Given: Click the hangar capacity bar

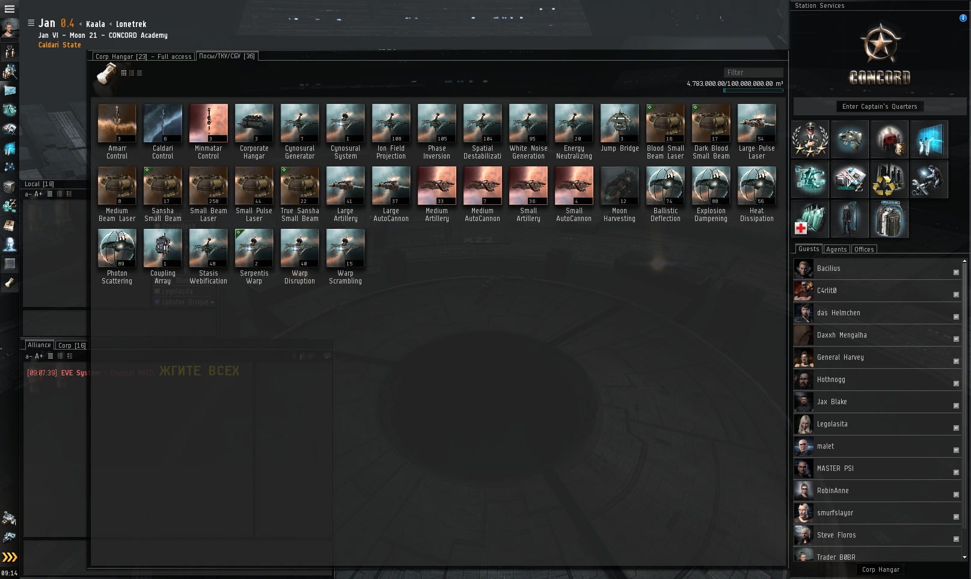Looking at the screenshot, I should pos(753,91).
